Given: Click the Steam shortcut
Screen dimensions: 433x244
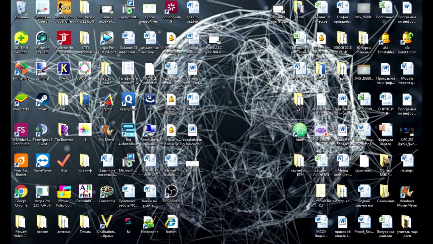Looking at the screenshot, I should (43, 102).
